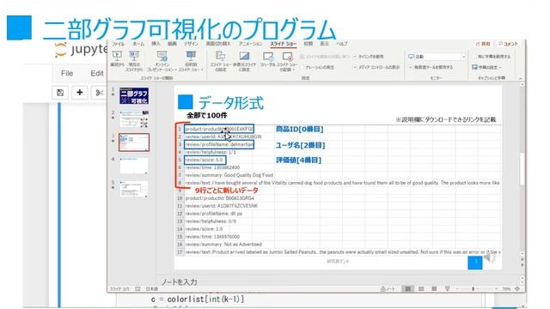The width and height of the screenshot is (550, 309).
Task: Select slide 2 thumbnail
Action: tap(134, 119)
